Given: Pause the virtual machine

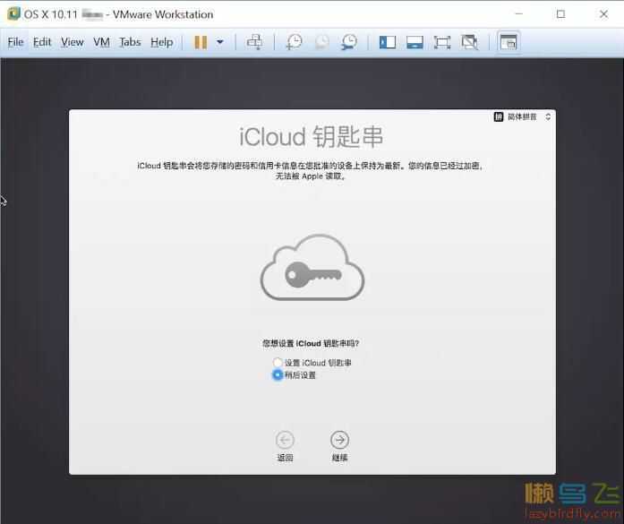Looking at the screenshot, I should coord(201,42).
